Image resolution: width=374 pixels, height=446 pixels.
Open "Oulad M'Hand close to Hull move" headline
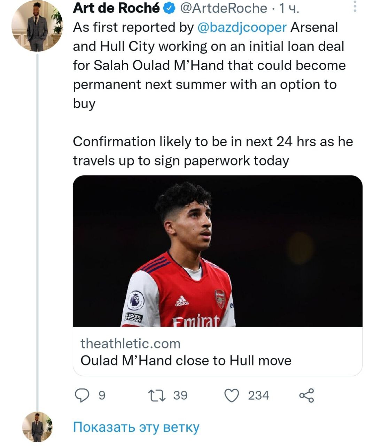click(186, 360)
